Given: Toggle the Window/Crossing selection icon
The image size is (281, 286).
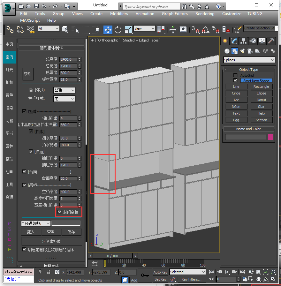Looking at the screenshot, I should tap(95, 29).
